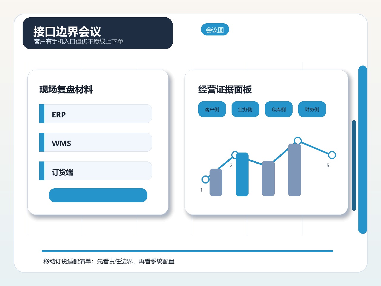381x286 pixels.
Task: Click the 接口边界会议 title
Action: pyautogui.click(x=67, y=31)
